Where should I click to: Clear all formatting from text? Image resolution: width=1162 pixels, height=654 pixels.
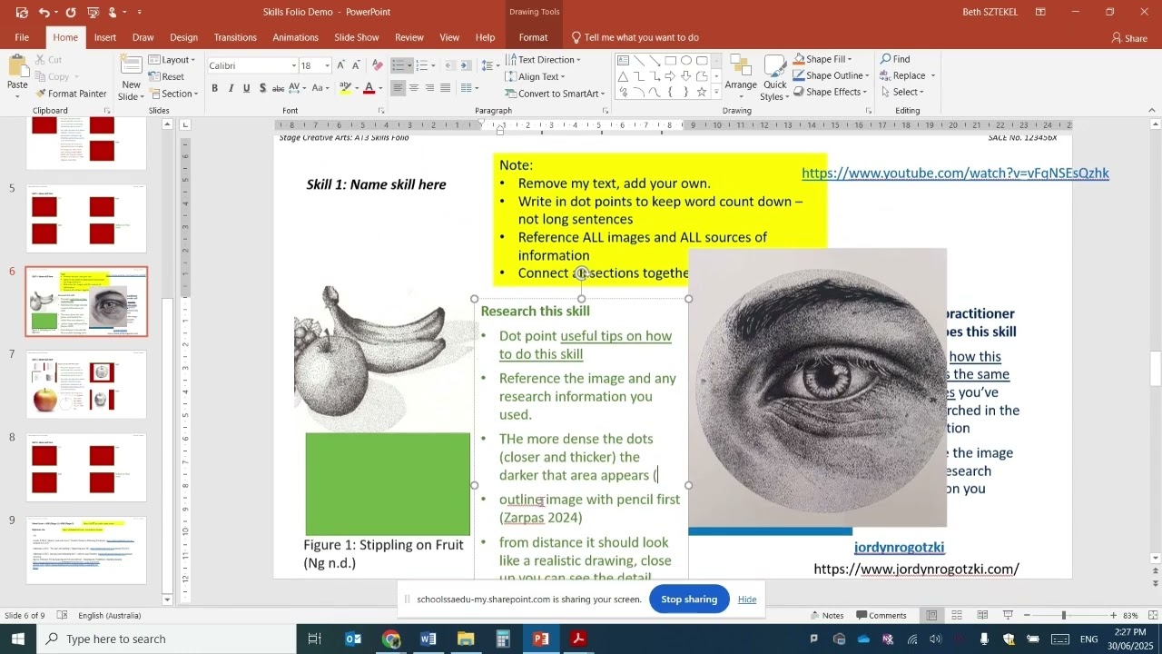[x=377, y=65]
